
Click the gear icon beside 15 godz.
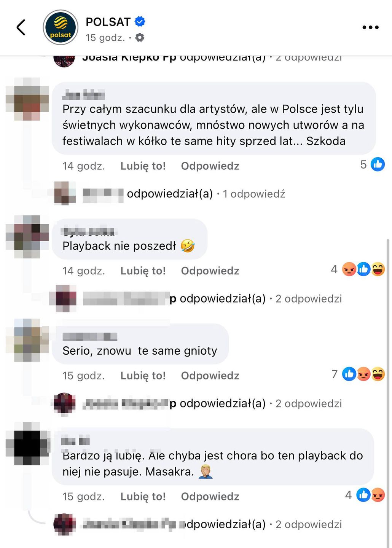click(x=140, y=38)
